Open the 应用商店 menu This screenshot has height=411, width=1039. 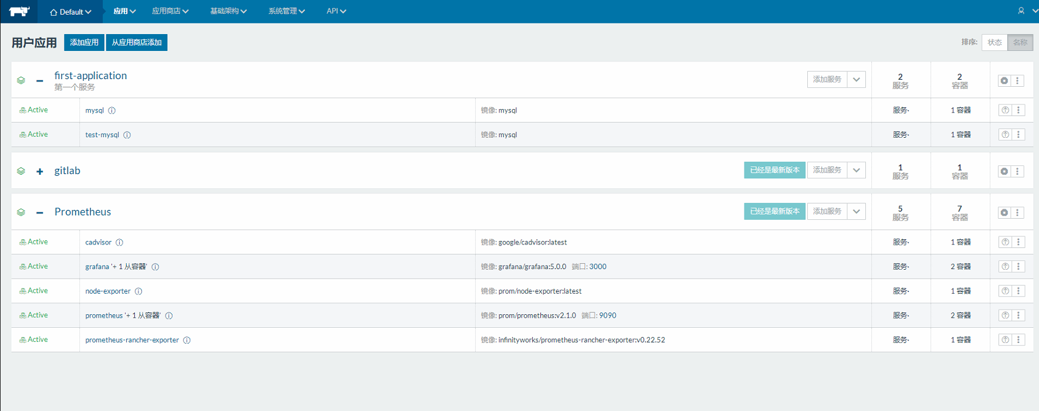[x=170, y=11]
